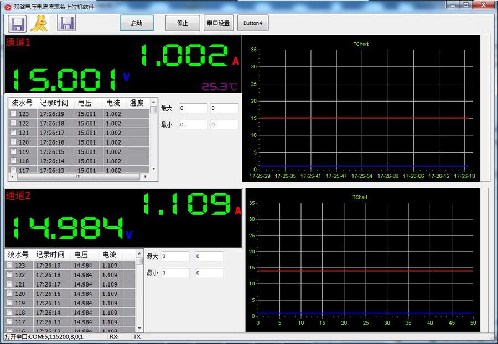Tick row 120 checkbox in Channel 2 table
Image resolution: width=498 pixels, height=344 pixels.
pos(9,294)
